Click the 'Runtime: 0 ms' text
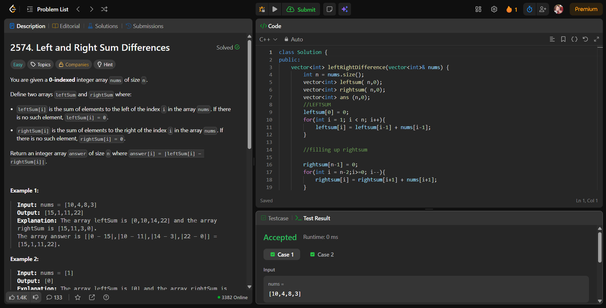This screenshot has height=308, width=606. [320, 237]
